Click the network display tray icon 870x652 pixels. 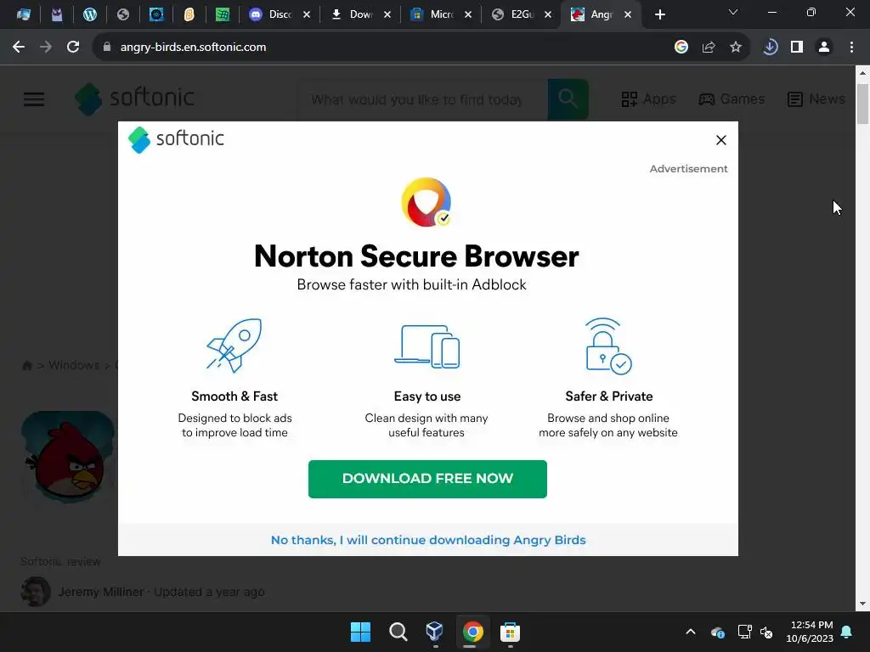click(x=744, y=632)
